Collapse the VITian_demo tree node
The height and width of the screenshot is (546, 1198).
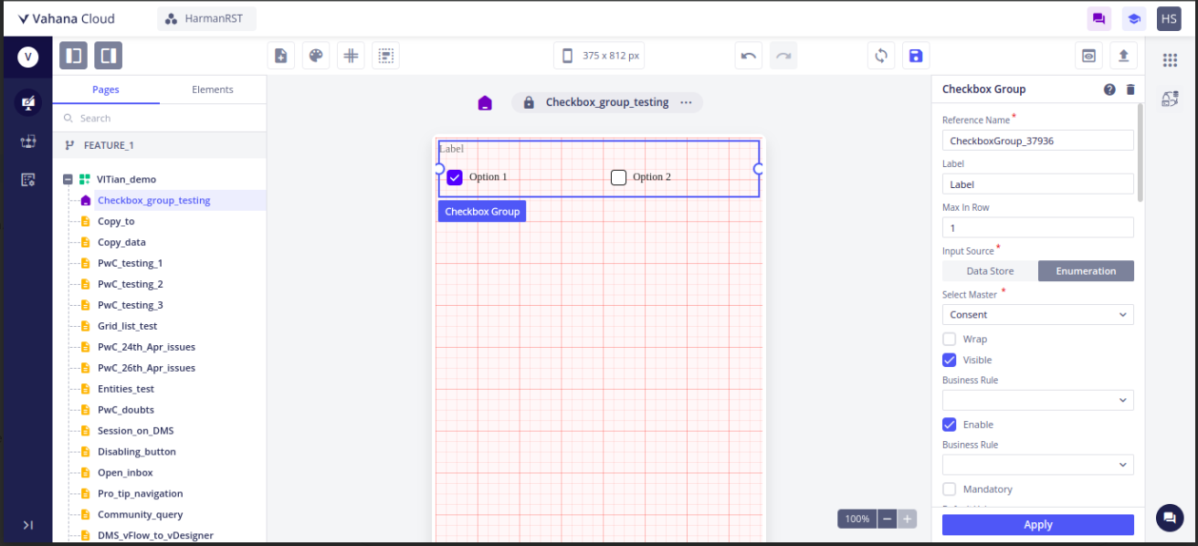point(68,180)
